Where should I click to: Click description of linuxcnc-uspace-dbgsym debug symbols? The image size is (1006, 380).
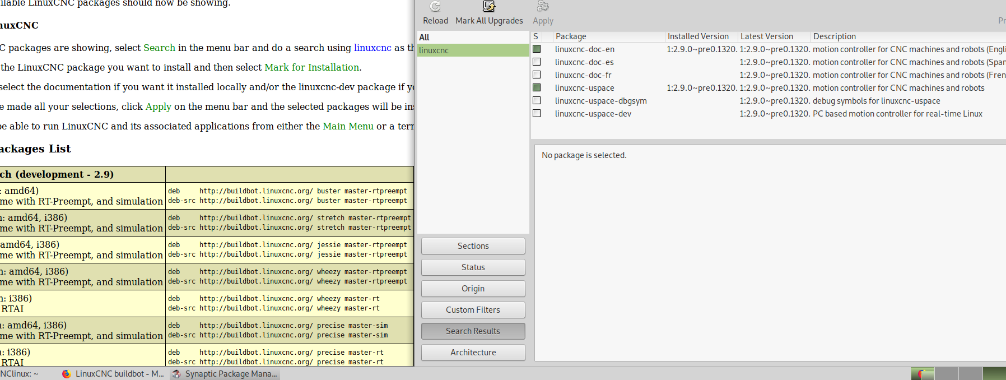tap(876, 101)
